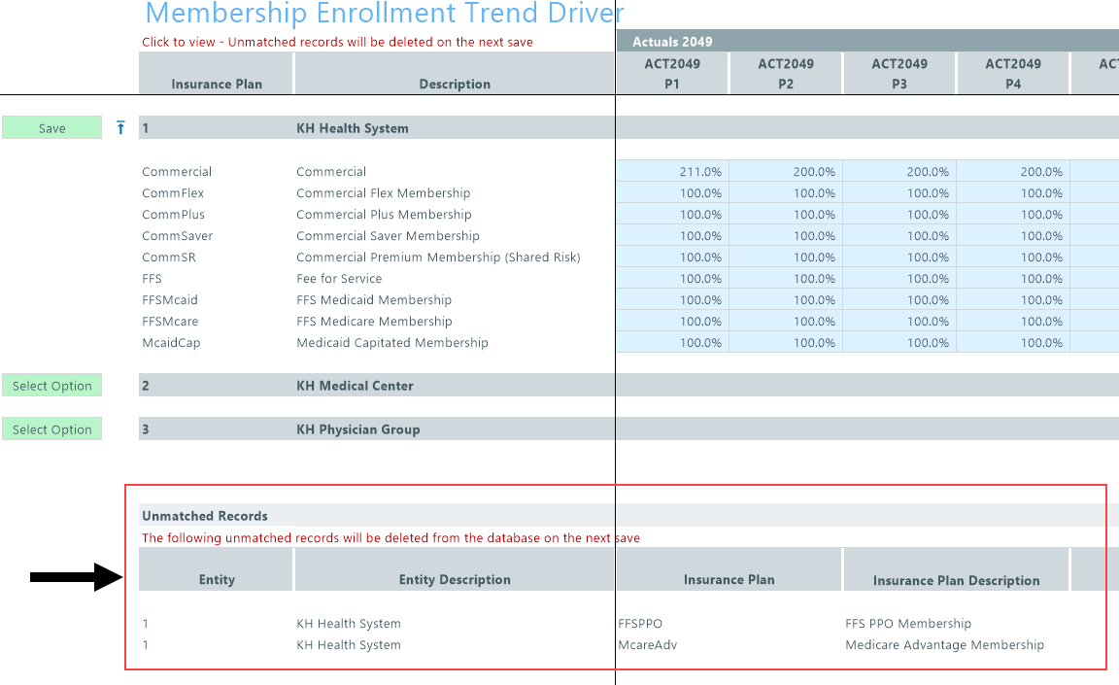Click the Membership Enrollment Trend Driver title

click(x=385, y=13)
